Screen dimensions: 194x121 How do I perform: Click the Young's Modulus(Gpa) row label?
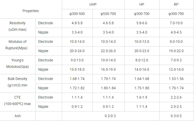pyautogui.click(x=18, y=63)
